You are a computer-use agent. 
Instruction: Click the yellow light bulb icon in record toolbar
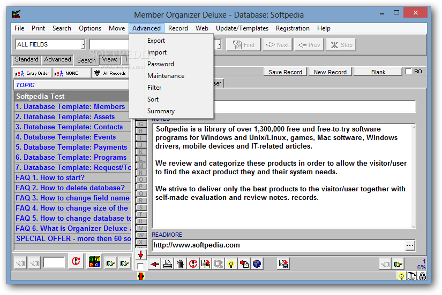[231, 264]
